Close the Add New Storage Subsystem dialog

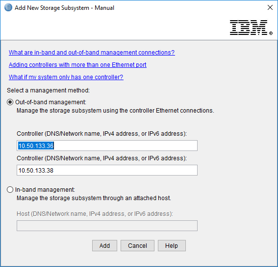(270, 7)
